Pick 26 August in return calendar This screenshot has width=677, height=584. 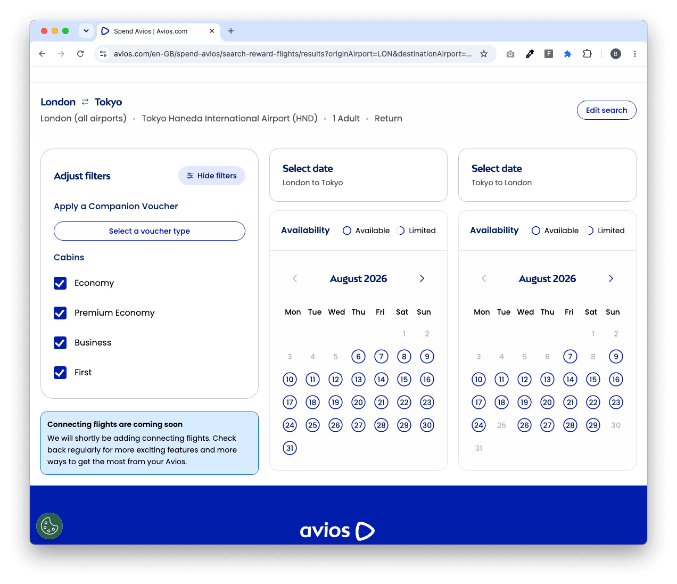524,425
